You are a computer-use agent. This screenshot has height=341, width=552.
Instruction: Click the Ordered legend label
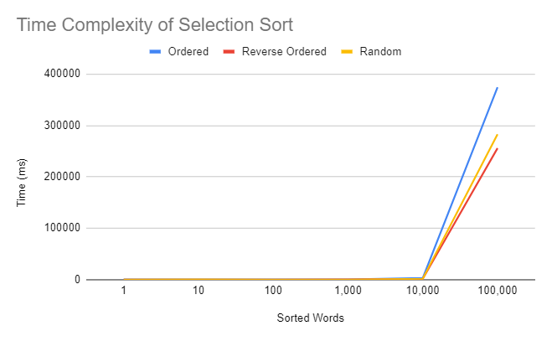point(188,51)
